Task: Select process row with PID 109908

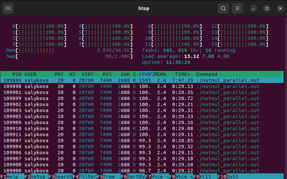Action: point(142,165)
